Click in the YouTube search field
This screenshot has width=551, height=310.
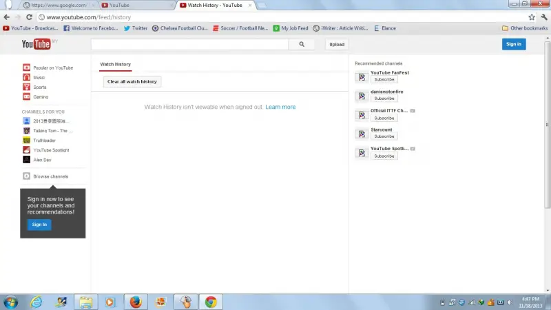pyautogui.click(x=190, y=44)
